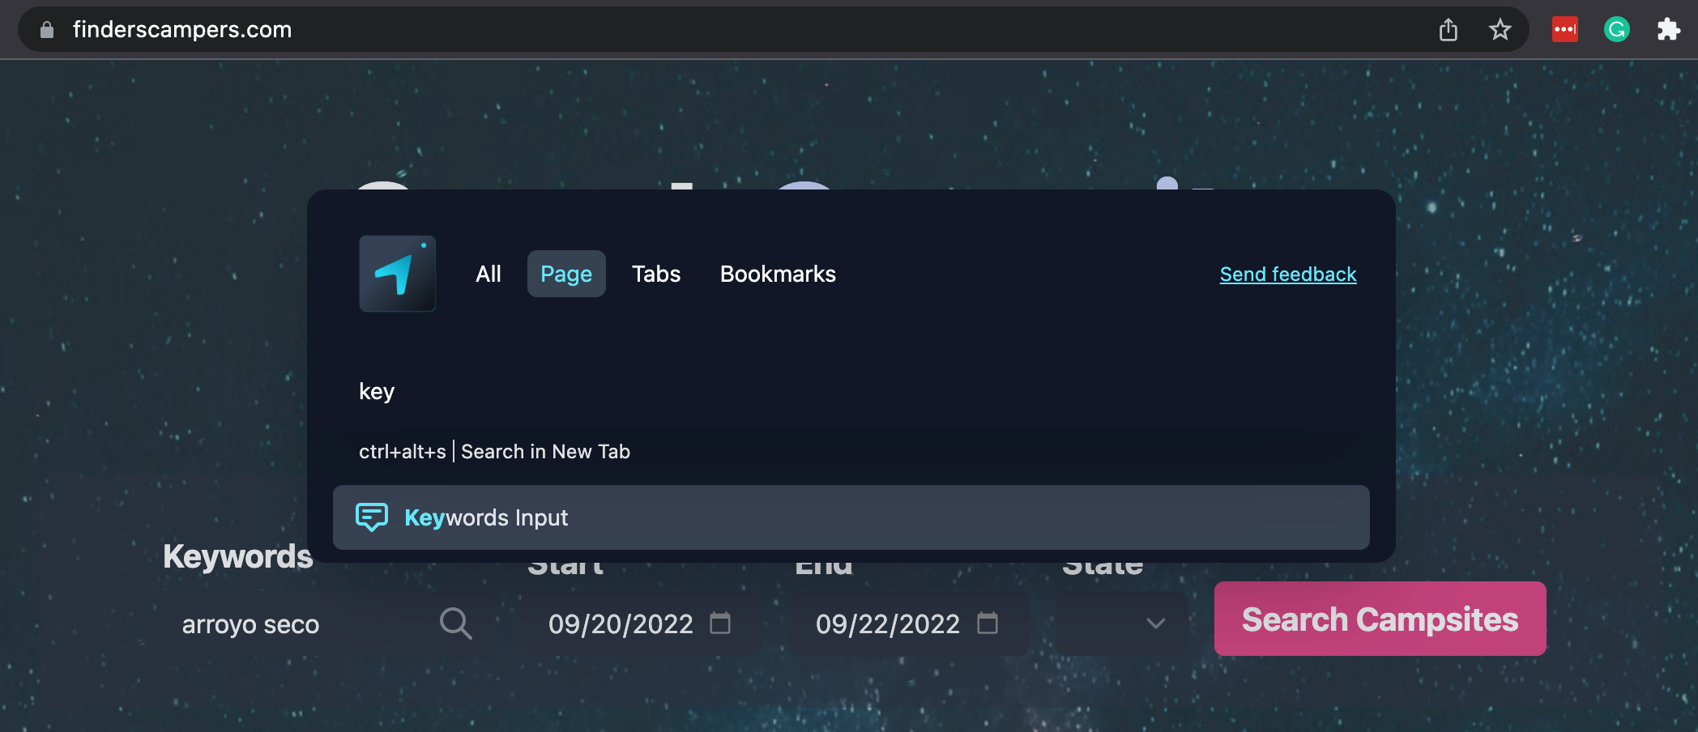Click the Send feedback link
1698x732 pixels.
point(1287,274)
